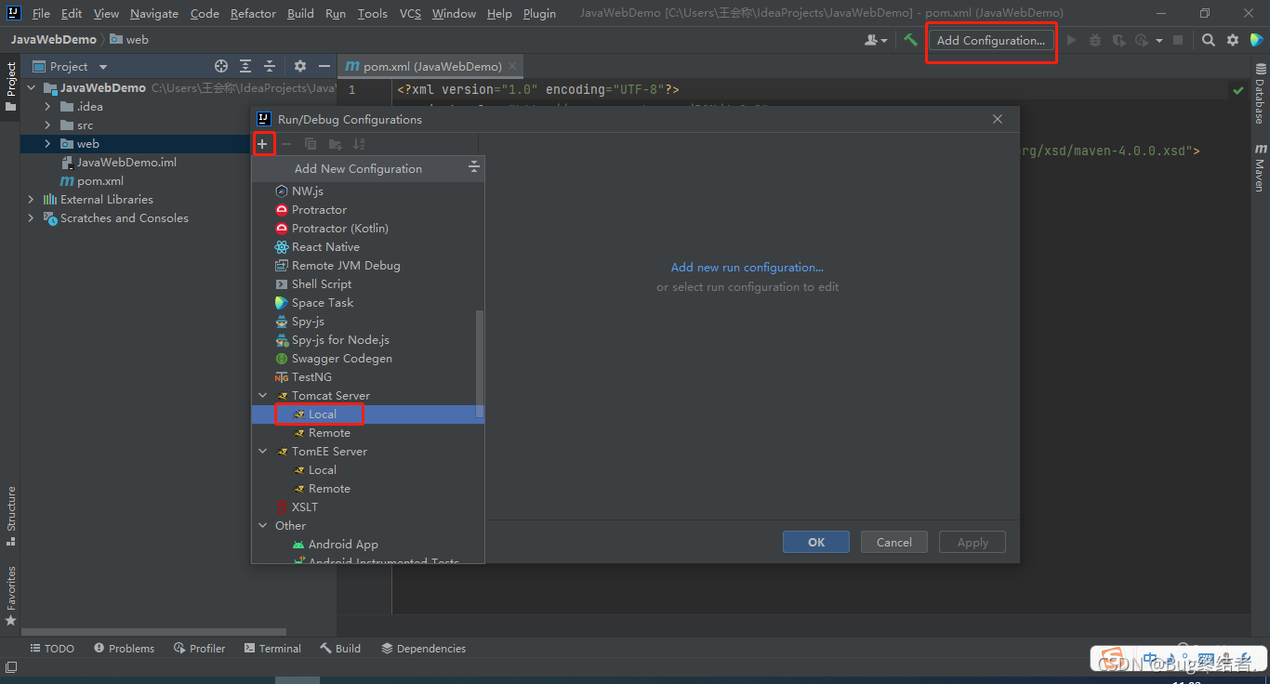The height and width of the screenshot is (684, 1270).
Task: Expand the src folder in tree
Action: click(x=47, y=125)
